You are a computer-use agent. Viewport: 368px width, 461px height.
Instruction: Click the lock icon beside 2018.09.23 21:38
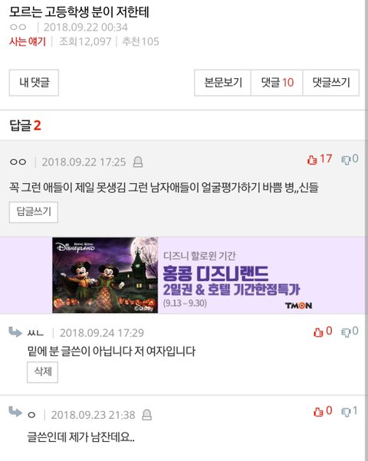146,414
